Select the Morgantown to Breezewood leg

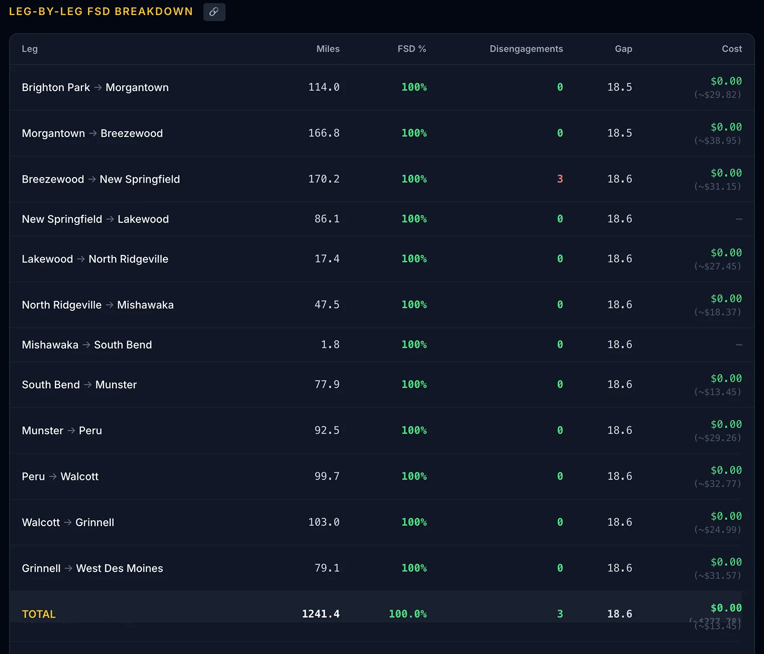(382, 133)
